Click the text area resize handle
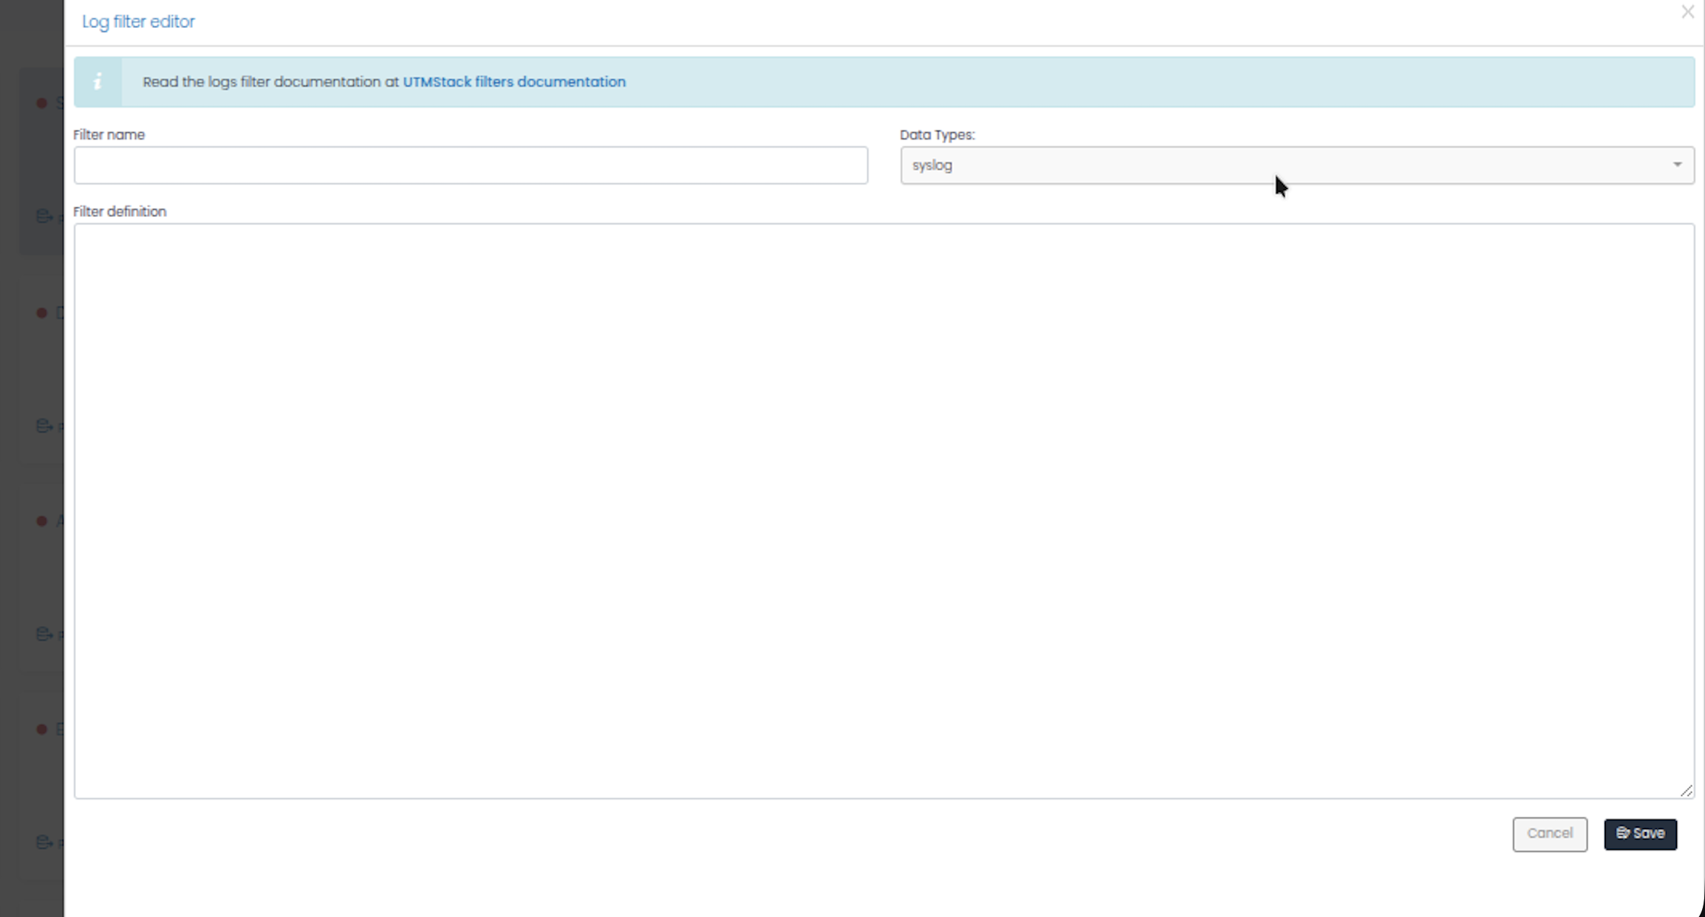1705x917 pixels. pos(1686,791)
